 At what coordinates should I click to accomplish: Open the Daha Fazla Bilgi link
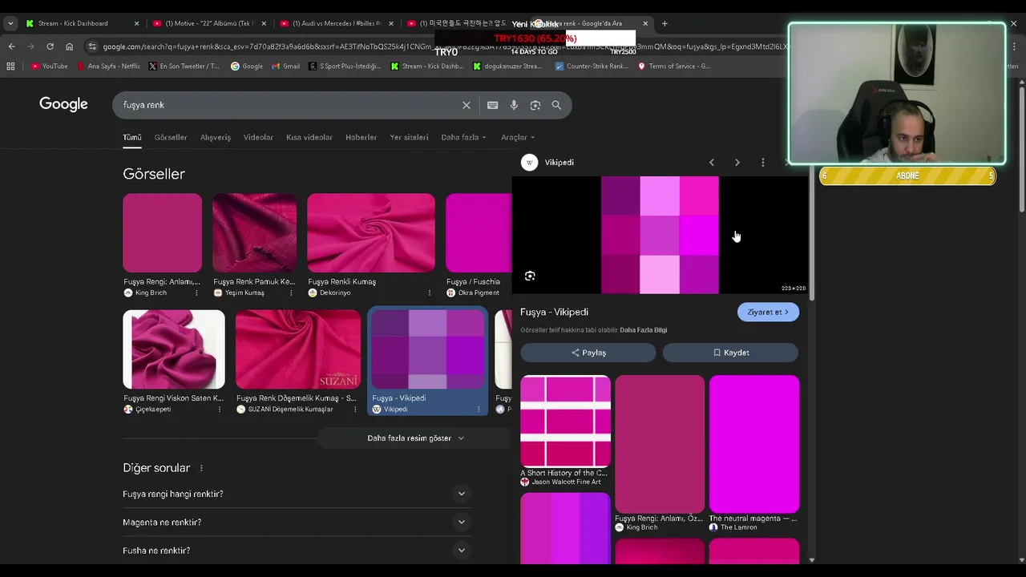pyautogui.click(x=643, y=330)
